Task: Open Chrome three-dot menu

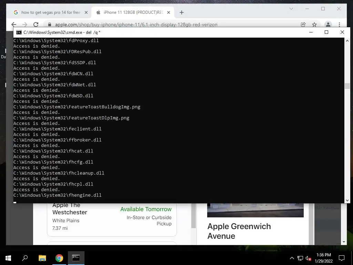Action: pyautogui.click(x=339, y=24)
